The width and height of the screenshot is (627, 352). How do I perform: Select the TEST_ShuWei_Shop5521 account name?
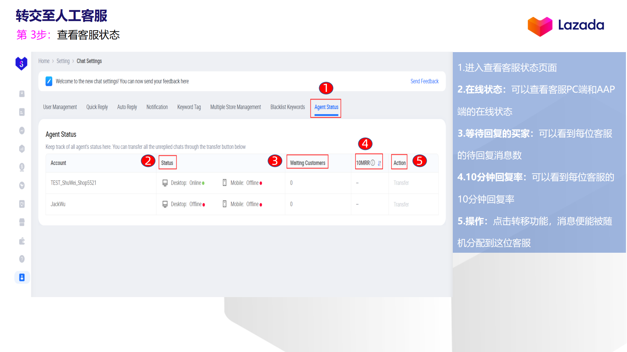point(73,183)
